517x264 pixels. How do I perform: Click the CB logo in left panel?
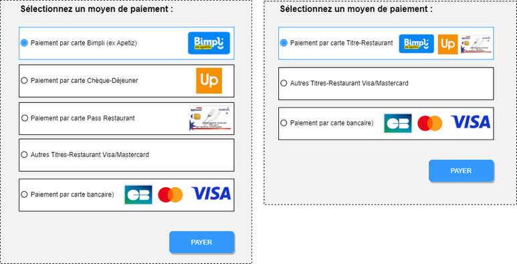tap(138, 194)
